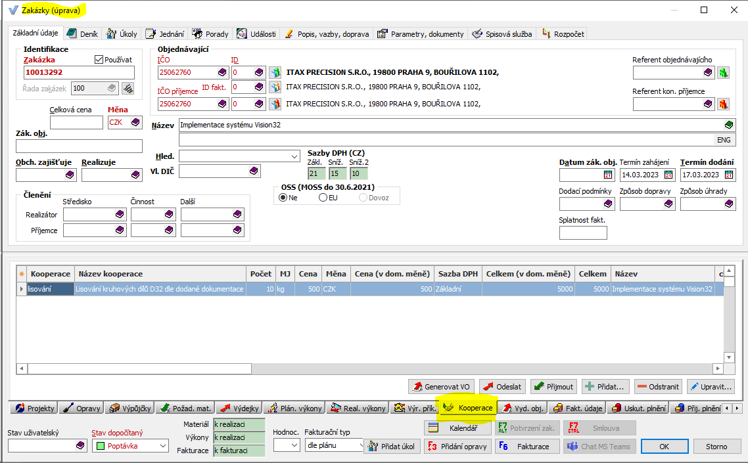Open the orange person icon beside Referent kon. příjemce
This screenshot has height=463, width=748.
(724, 104)
